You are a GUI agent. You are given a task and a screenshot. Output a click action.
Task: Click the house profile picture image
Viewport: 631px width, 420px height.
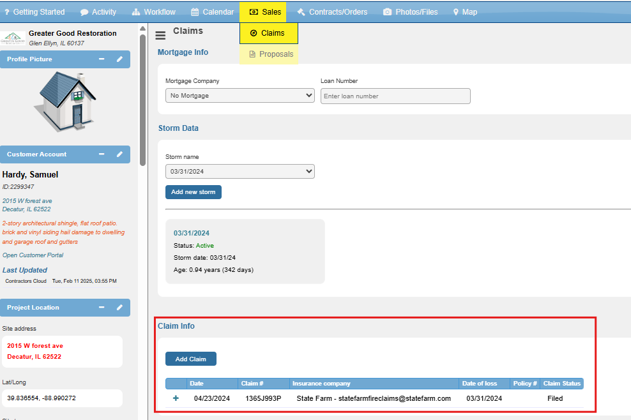65,101
